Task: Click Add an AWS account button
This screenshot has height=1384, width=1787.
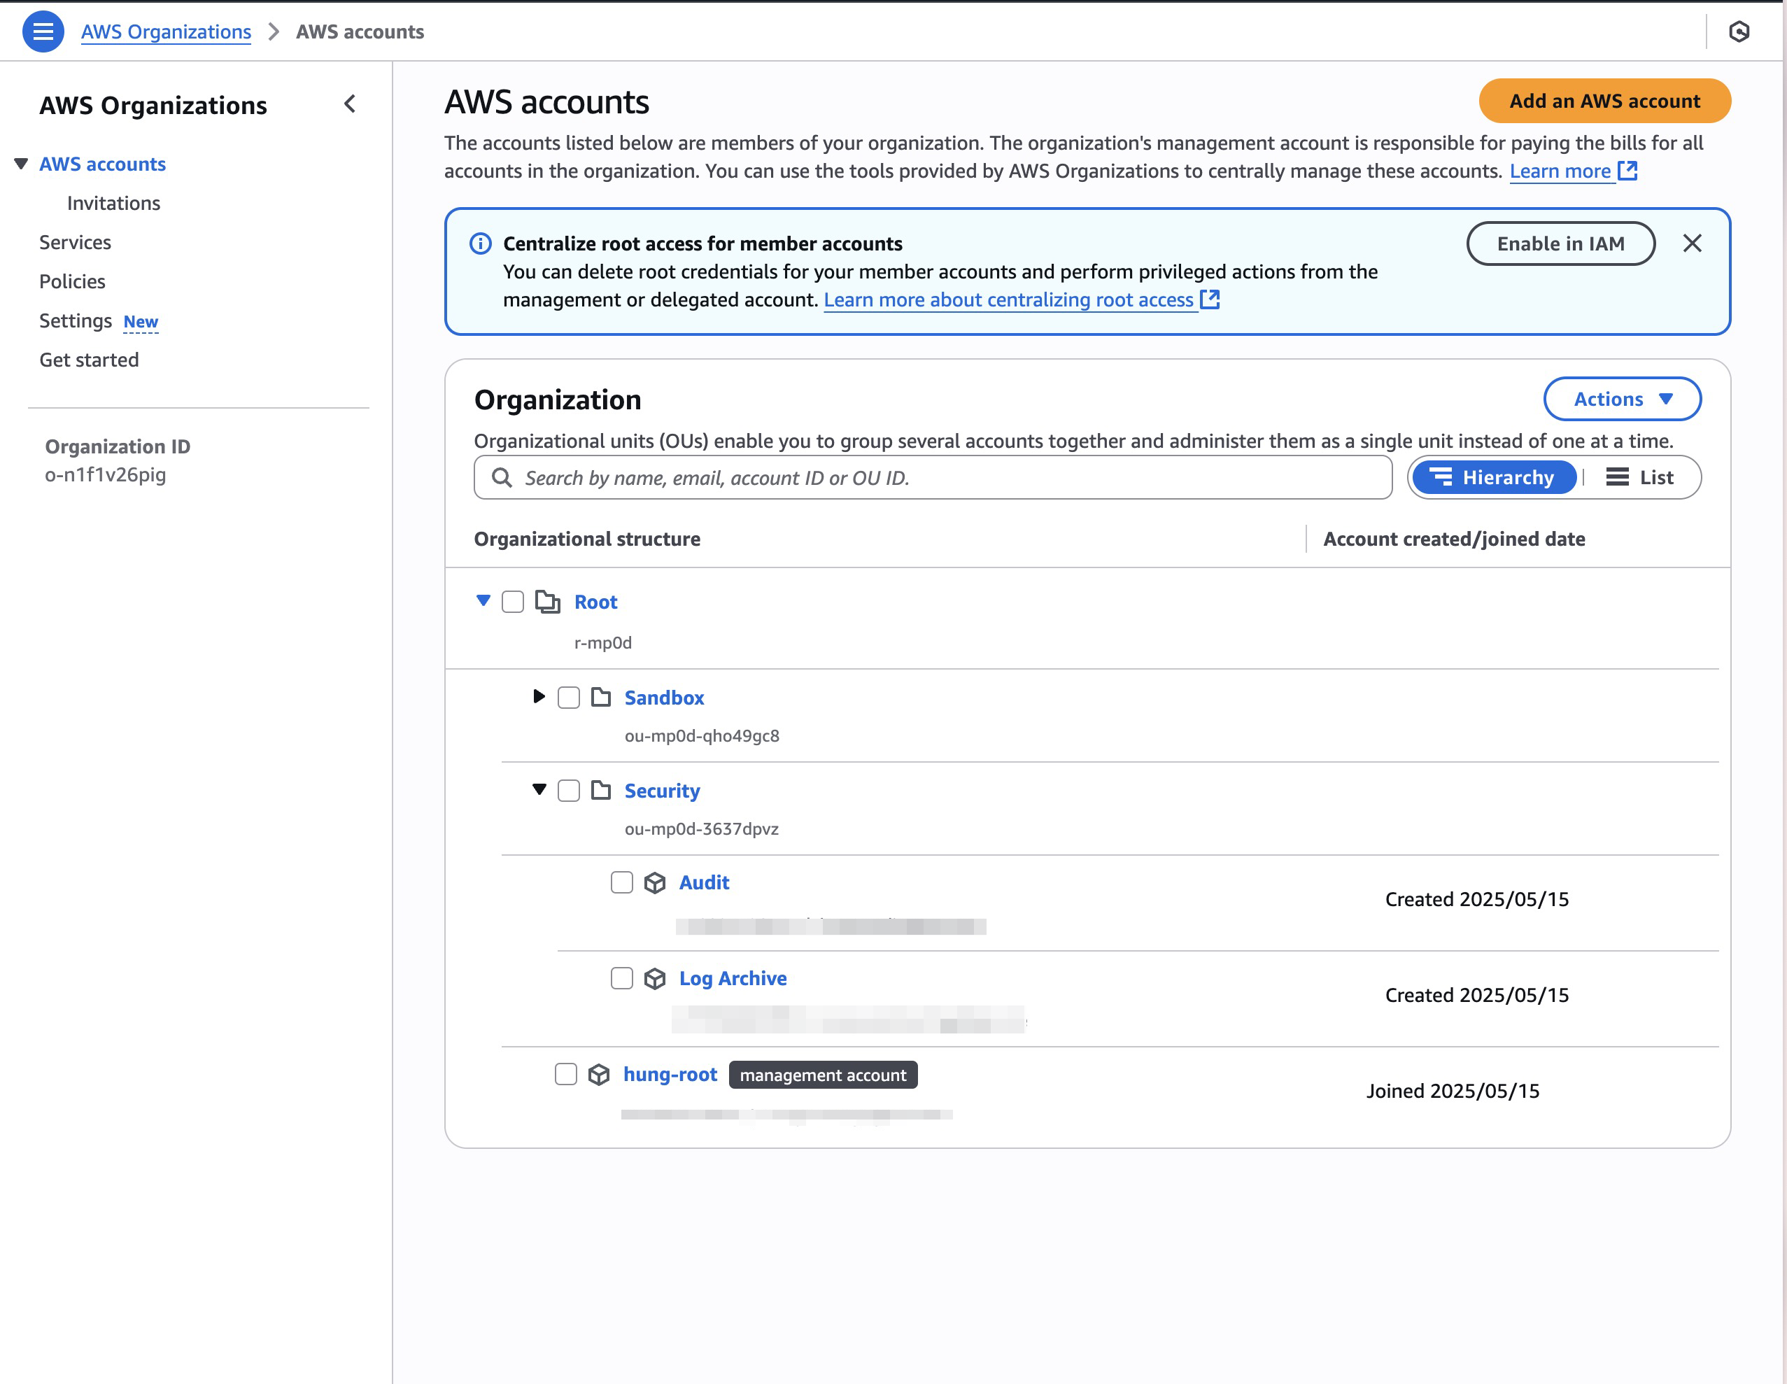Action: 1604,101
